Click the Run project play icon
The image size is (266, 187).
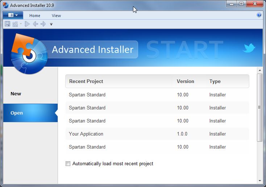27,24
